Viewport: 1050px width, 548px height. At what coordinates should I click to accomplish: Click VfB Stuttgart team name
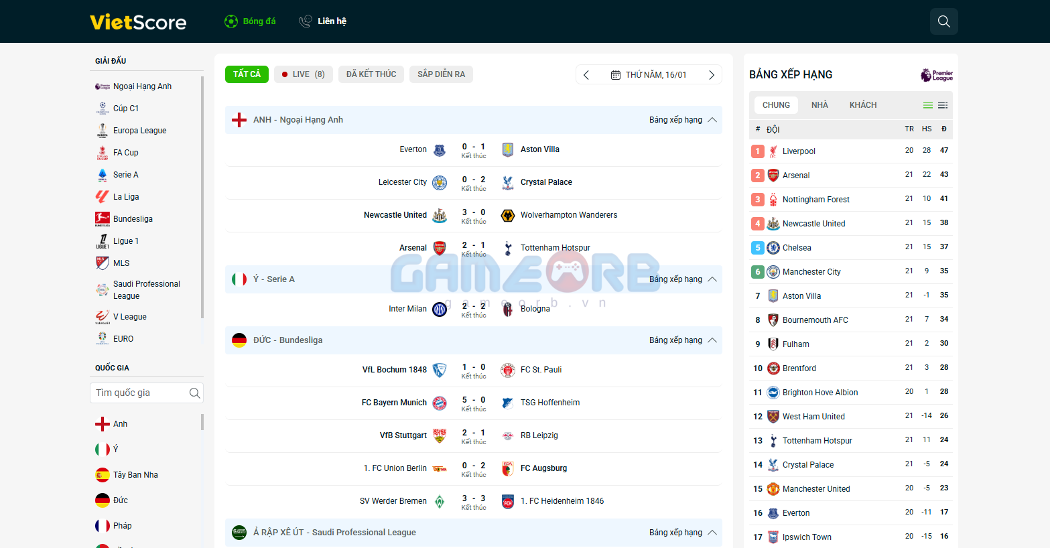(403, 435)
